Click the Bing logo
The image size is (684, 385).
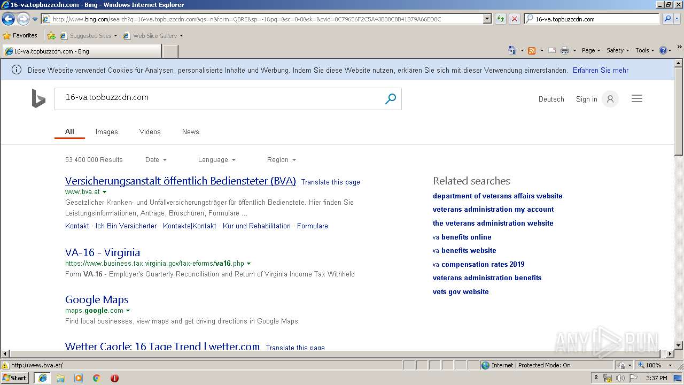(38, 98)
